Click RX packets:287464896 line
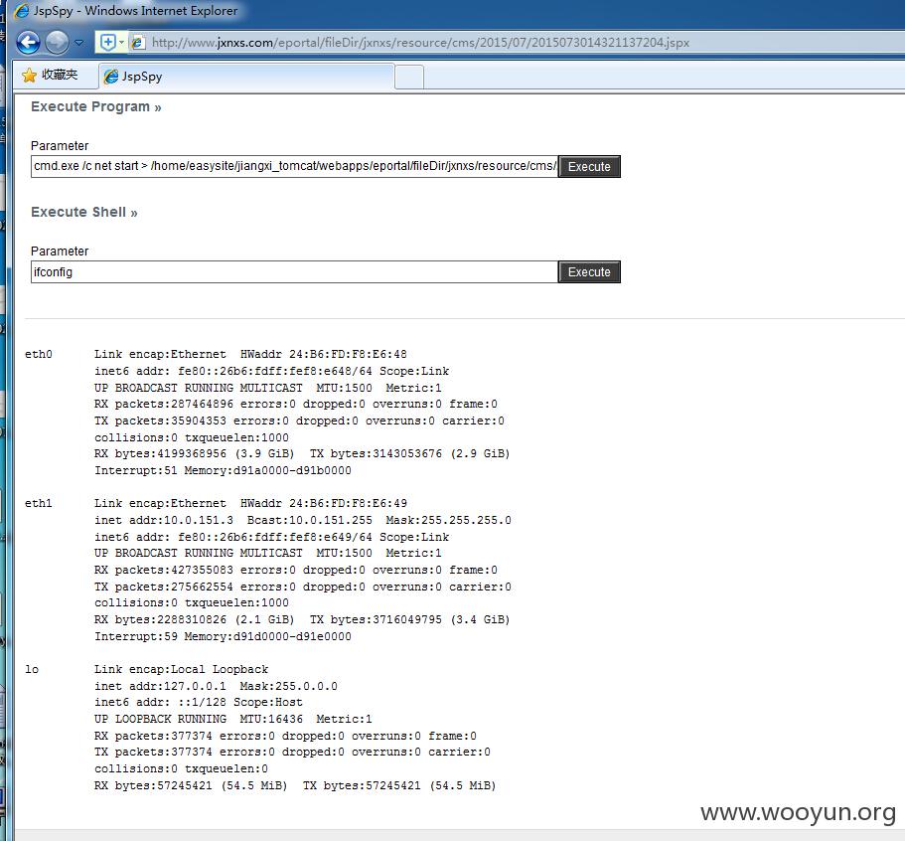Screen dimensions: 905x841 pyautogui.click(x=295, y=404)
